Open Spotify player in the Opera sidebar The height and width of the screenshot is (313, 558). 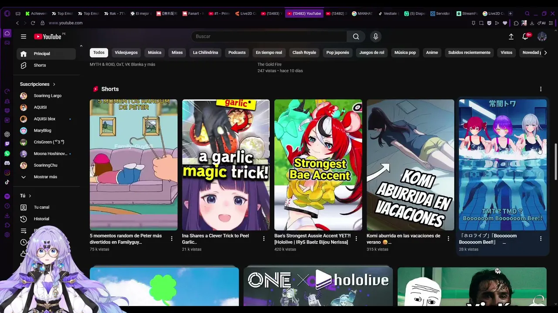(x=7, y=196)
